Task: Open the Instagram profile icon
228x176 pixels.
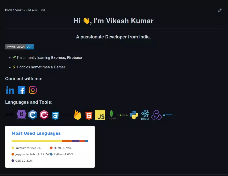Action: pyautogui.click(x=33, y=90)
